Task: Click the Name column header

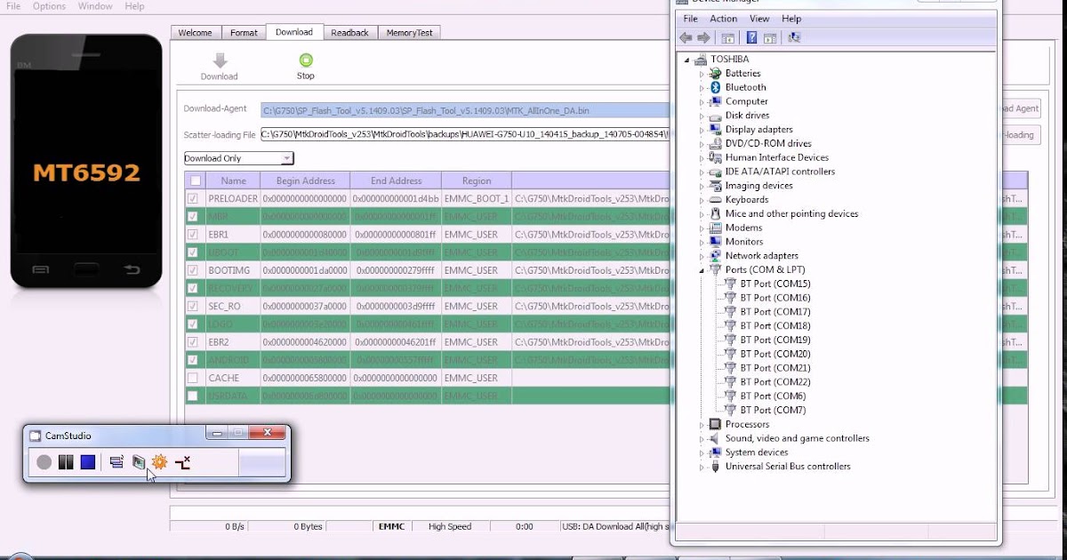Action: pyautogui.click(x=233, y=180)
